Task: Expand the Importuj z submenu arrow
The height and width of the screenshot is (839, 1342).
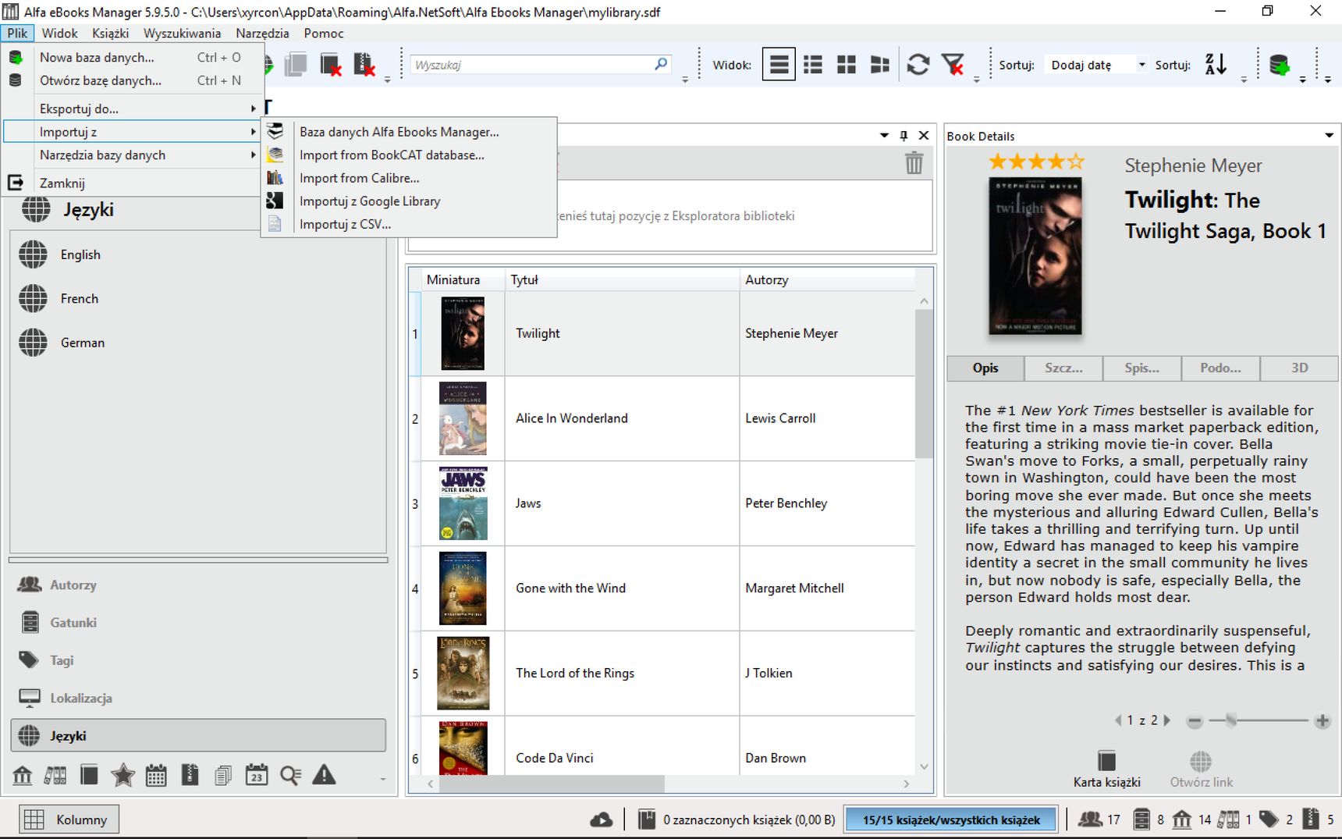Action: point(253,132)
